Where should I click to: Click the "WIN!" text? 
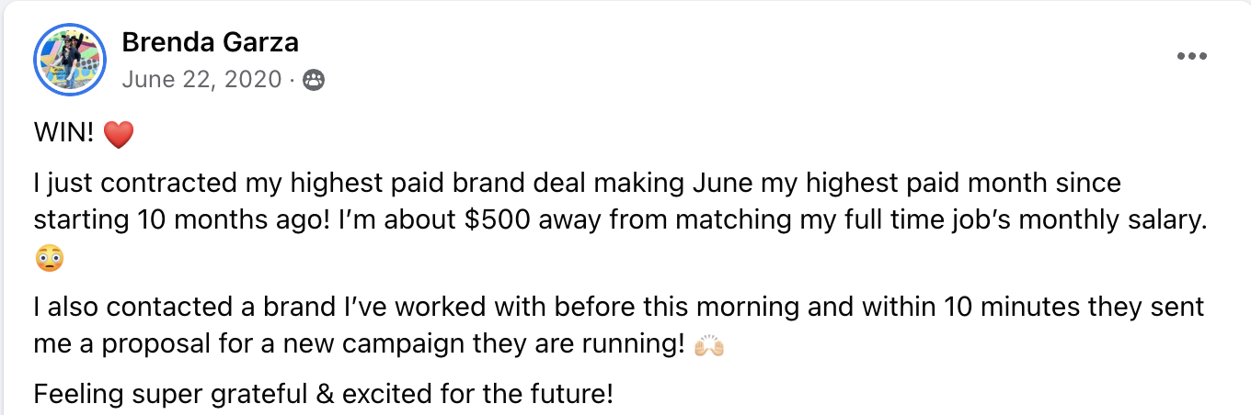[64, 134]
